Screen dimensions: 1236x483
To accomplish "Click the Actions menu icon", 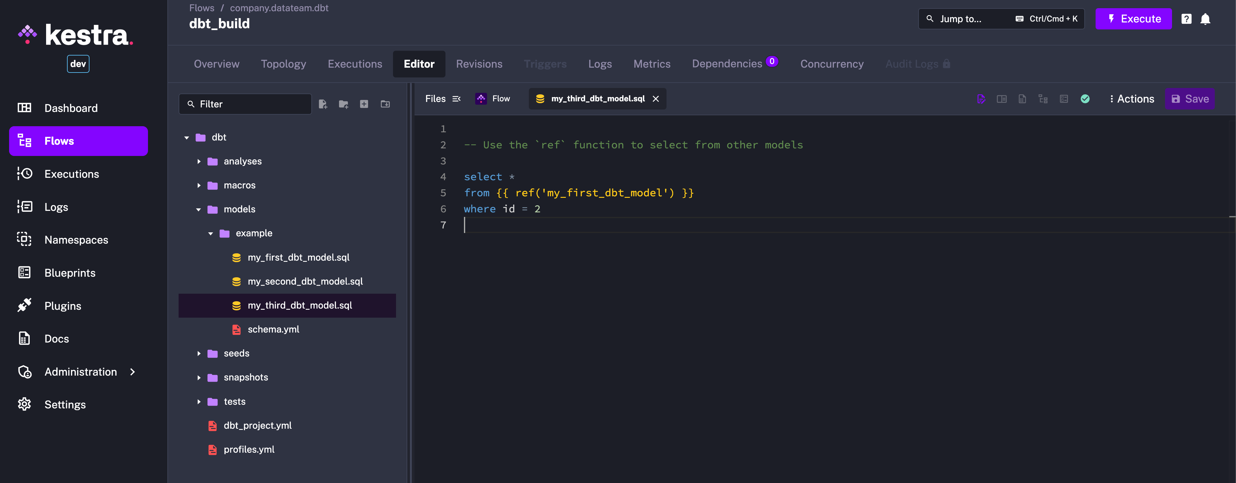I will [1112, 99].
